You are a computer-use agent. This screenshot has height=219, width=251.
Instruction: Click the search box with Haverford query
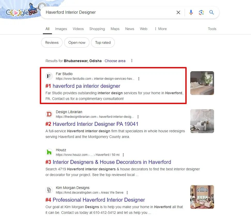pos(109,12)
